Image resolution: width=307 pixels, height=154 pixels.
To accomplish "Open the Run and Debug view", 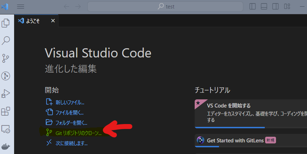I will [x=6, y=93].
